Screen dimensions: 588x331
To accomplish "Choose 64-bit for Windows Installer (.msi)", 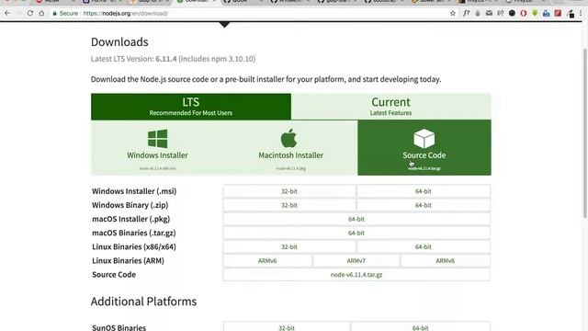I will tap(424, 191).
